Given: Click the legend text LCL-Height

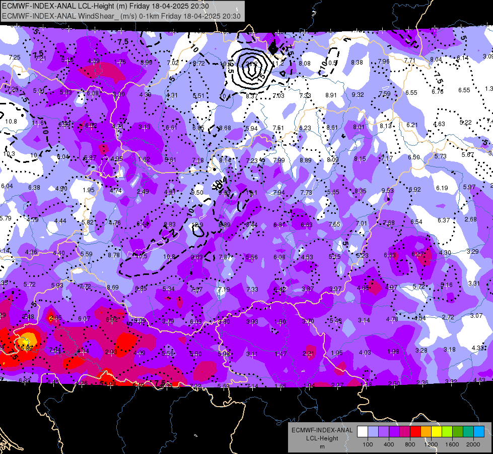Looking at the screenshot, I should pos(322,438).
